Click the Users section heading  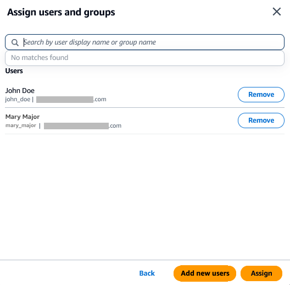tap(14, 71)
